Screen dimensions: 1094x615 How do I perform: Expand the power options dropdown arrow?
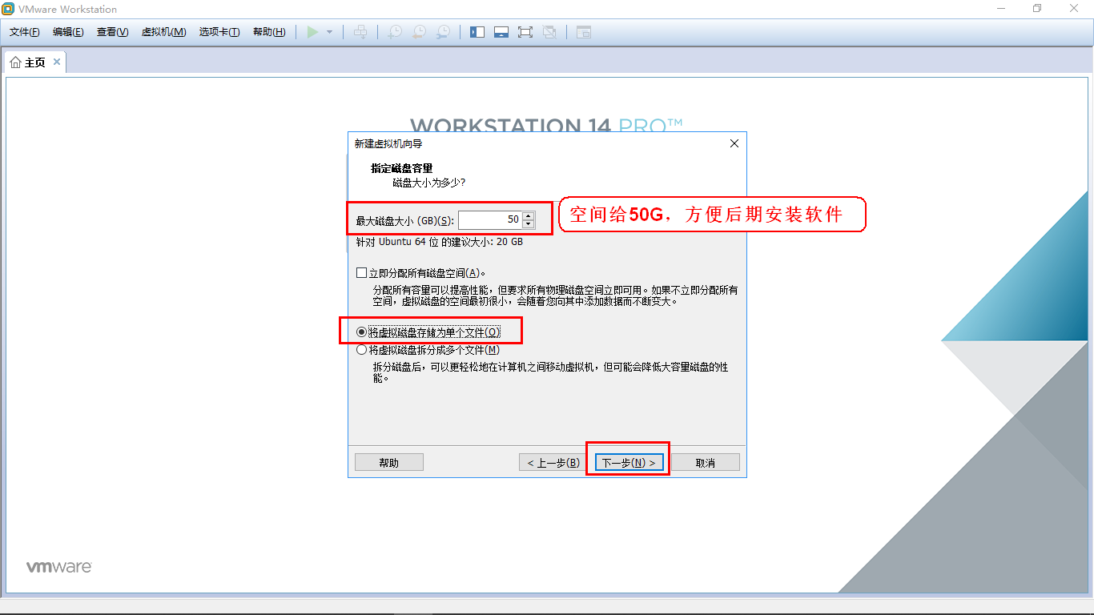click(x=329, y=32)
